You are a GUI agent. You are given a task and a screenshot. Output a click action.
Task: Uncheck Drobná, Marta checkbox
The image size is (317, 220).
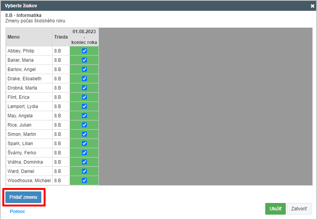coord(84,88)
